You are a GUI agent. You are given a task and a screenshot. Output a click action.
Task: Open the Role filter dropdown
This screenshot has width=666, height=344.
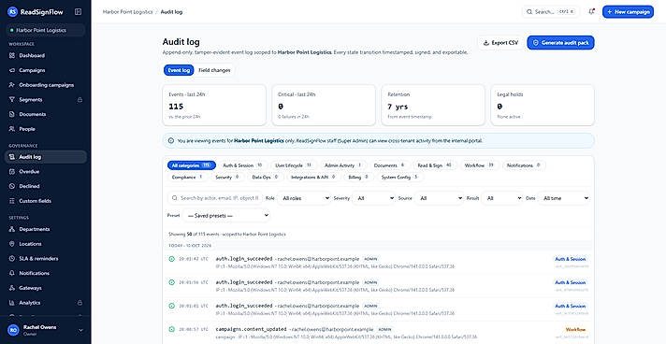(x=304, y=198)
